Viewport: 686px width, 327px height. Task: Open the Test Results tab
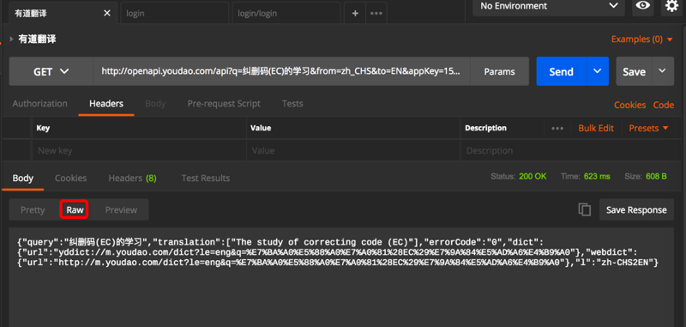[206, 179]
